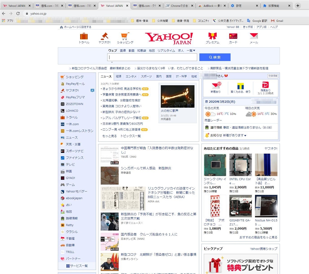Open the 火の粉に歓声 news photo
Viewport: 309px width, 274px height.
coord(177,96)
